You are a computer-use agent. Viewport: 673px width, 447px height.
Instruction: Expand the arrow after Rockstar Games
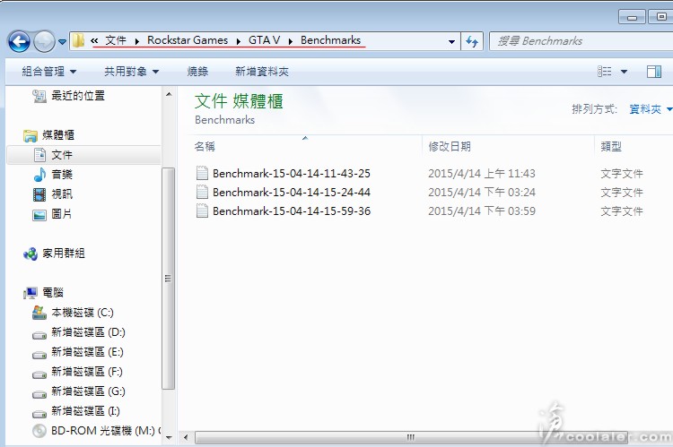point(239,41)
